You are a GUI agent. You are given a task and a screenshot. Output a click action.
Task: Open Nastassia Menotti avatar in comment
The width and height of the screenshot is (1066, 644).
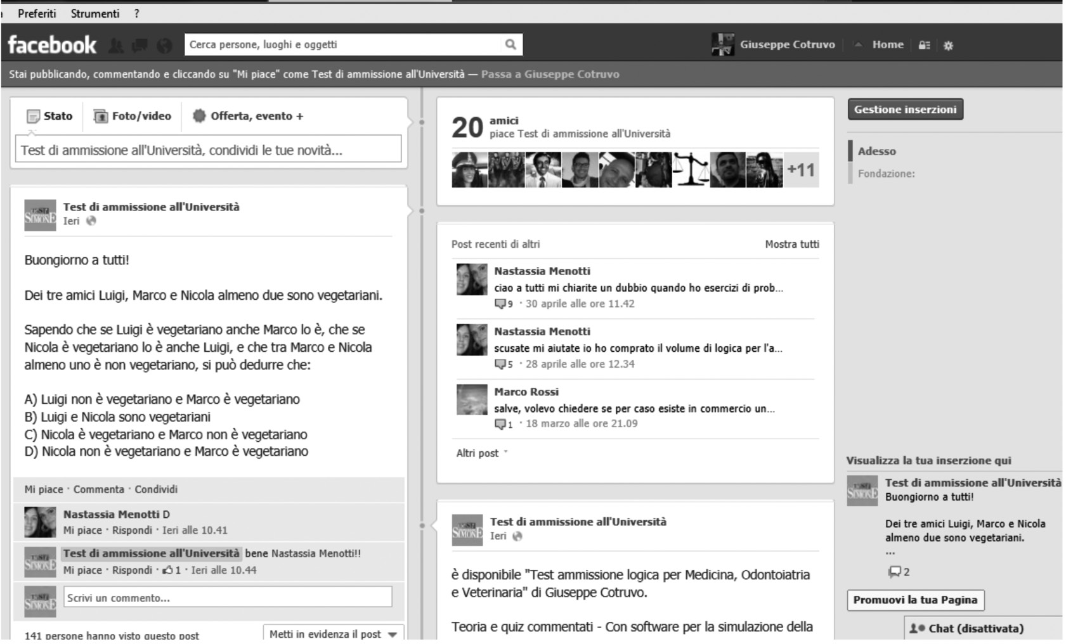[40, 522]
